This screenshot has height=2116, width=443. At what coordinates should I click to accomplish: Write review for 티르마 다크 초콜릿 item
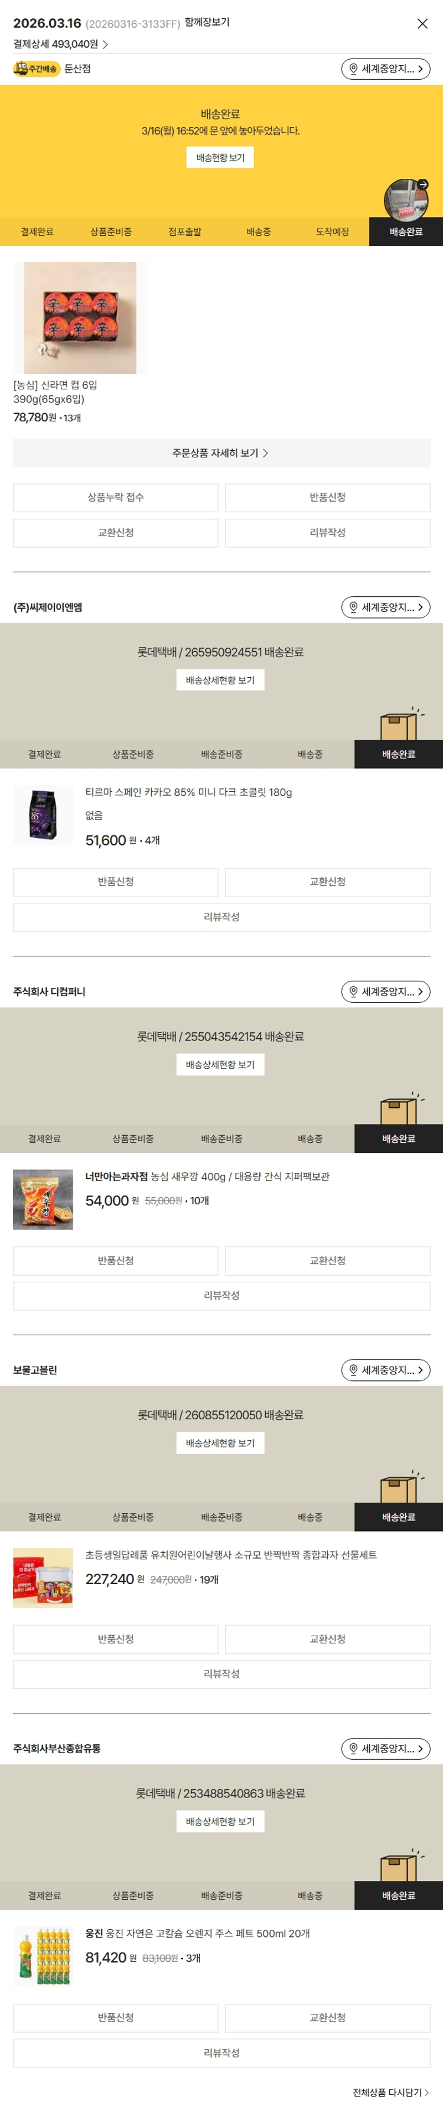click(221, 918)
